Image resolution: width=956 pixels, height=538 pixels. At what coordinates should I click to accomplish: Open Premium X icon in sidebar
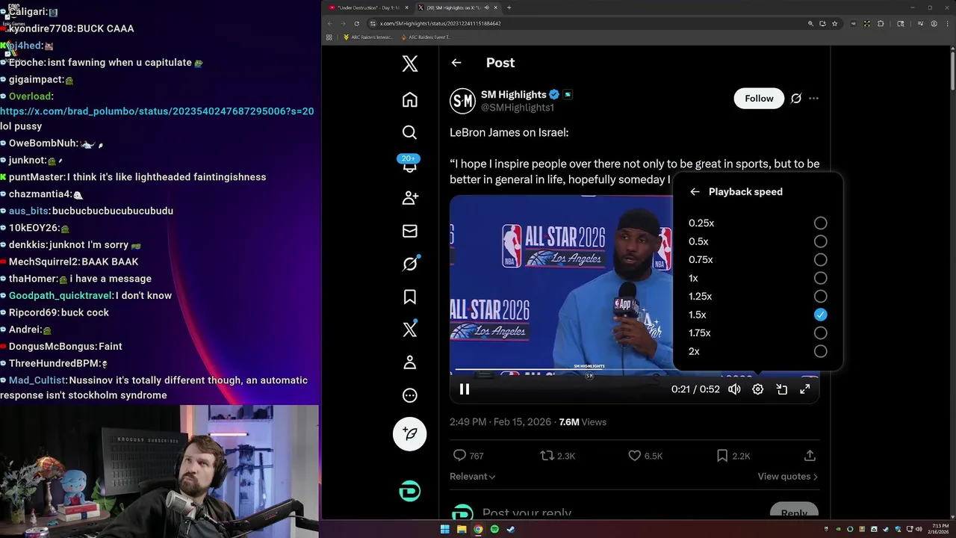409,330
